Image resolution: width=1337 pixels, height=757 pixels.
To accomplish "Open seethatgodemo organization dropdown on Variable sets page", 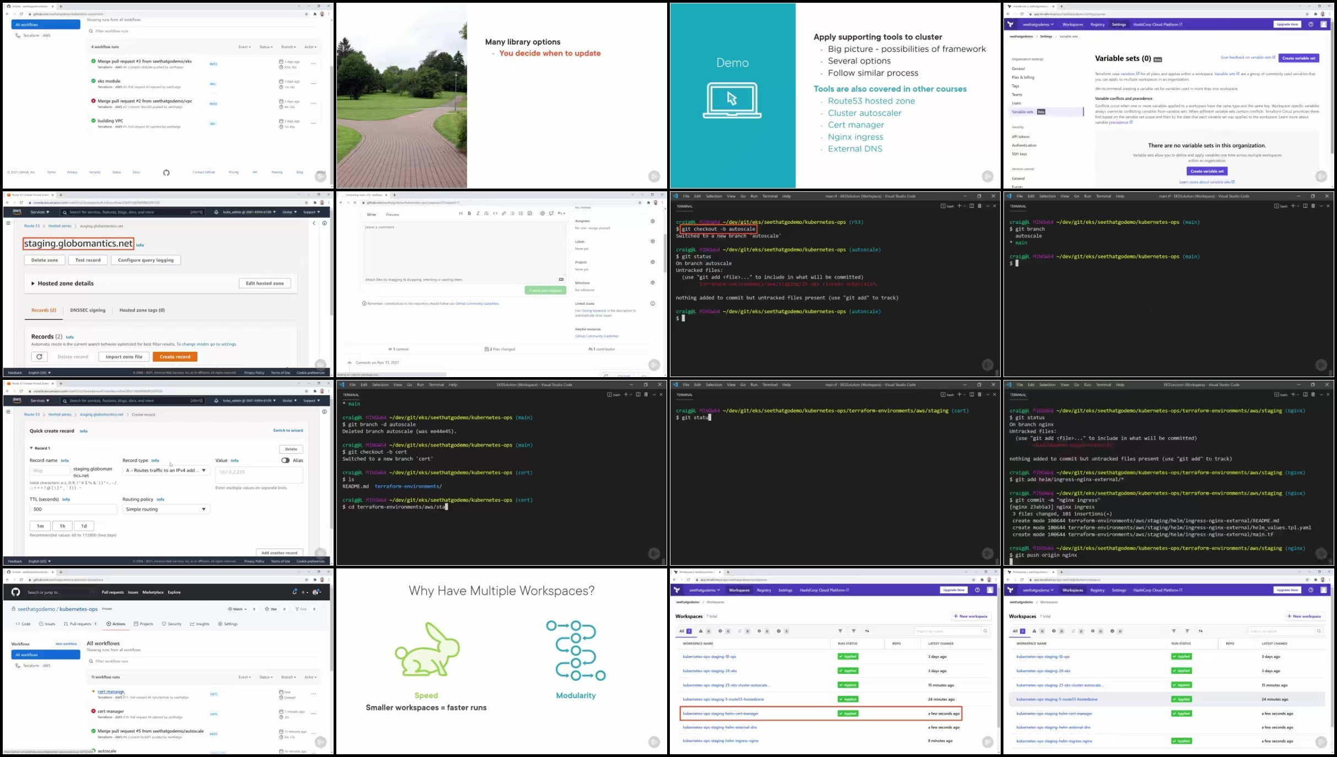I will point(1038,24).
